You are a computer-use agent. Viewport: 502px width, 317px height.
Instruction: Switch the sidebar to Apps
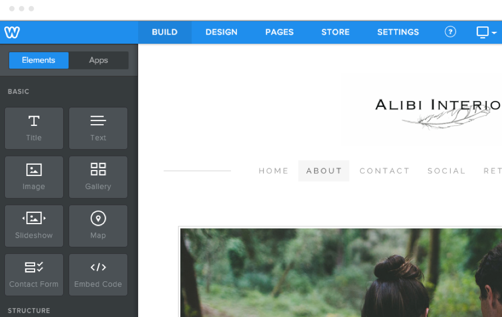tap(99, 60)
